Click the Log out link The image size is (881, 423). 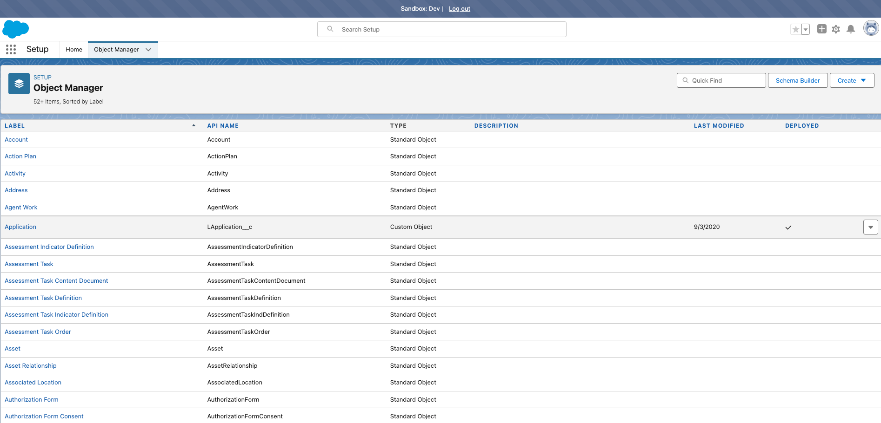pyautogui.click(x=460, y=9)
